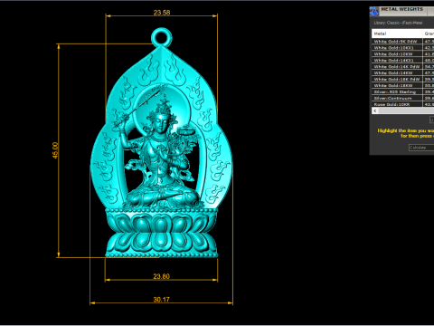
Task: Select the Silver:.925 Sterling row
Action: [402, 91]
